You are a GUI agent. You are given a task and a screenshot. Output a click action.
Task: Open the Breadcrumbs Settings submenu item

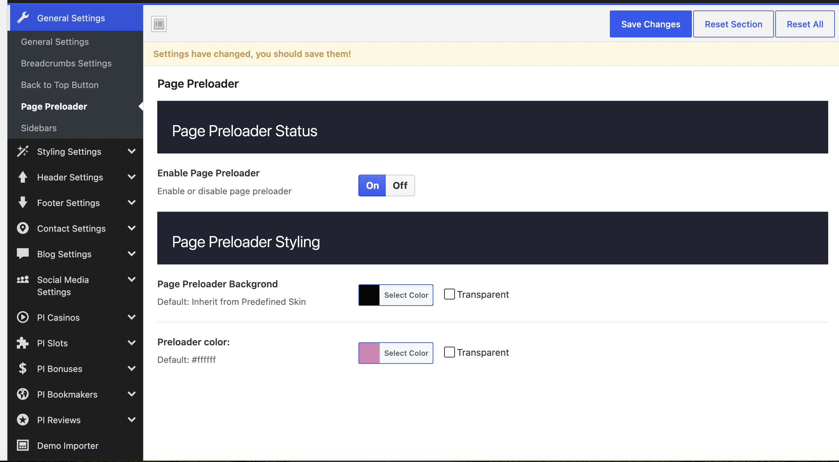click(x=66, y=63)
